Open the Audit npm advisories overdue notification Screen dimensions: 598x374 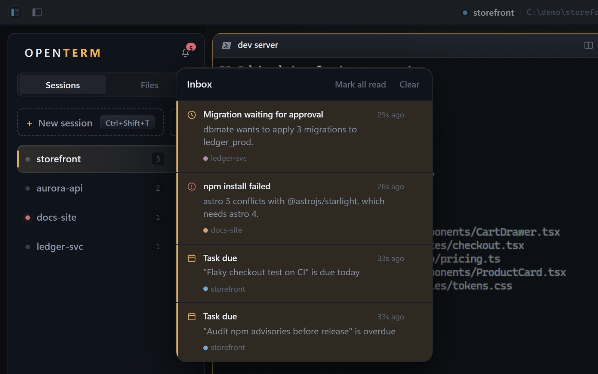point(305,332)
